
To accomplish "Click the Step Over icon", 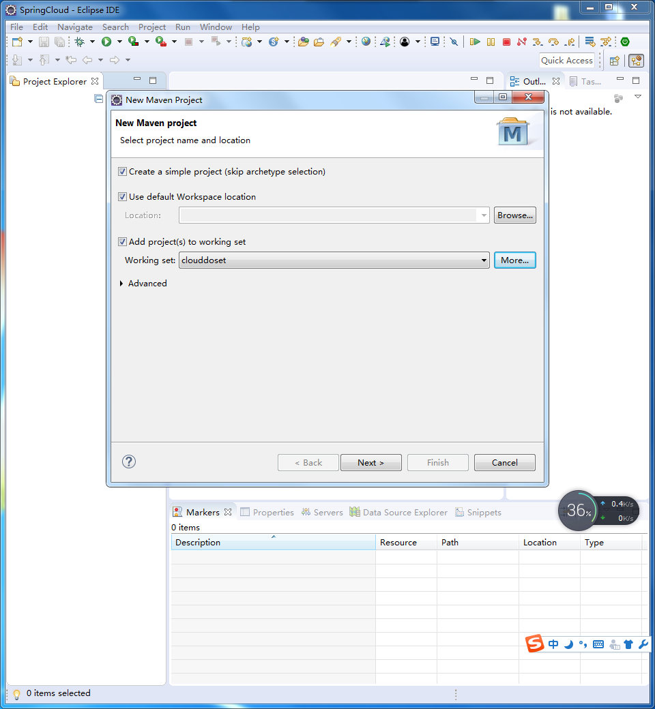I will [x=553, y=42].
